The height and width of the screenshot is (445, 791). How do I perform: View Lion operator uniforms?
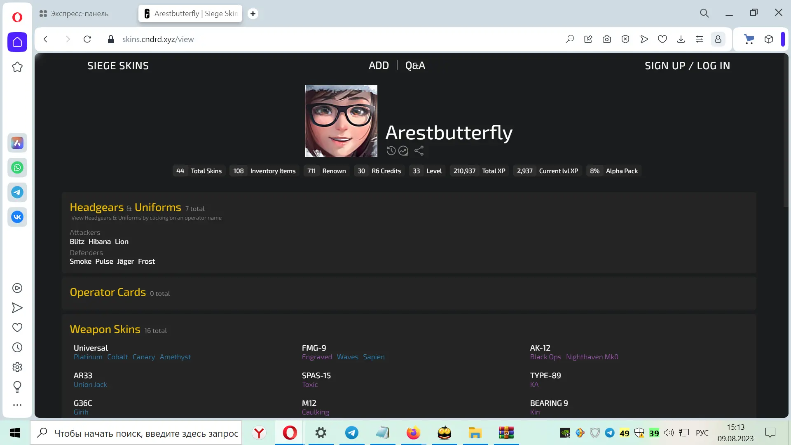pos(122,241)
